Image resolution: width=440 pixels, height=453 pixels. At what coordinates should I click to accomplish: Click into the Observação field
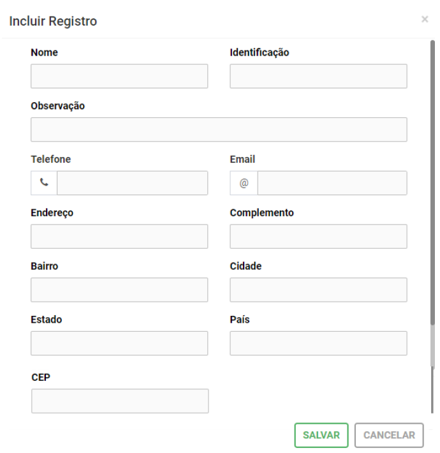[x=219, y=130]
